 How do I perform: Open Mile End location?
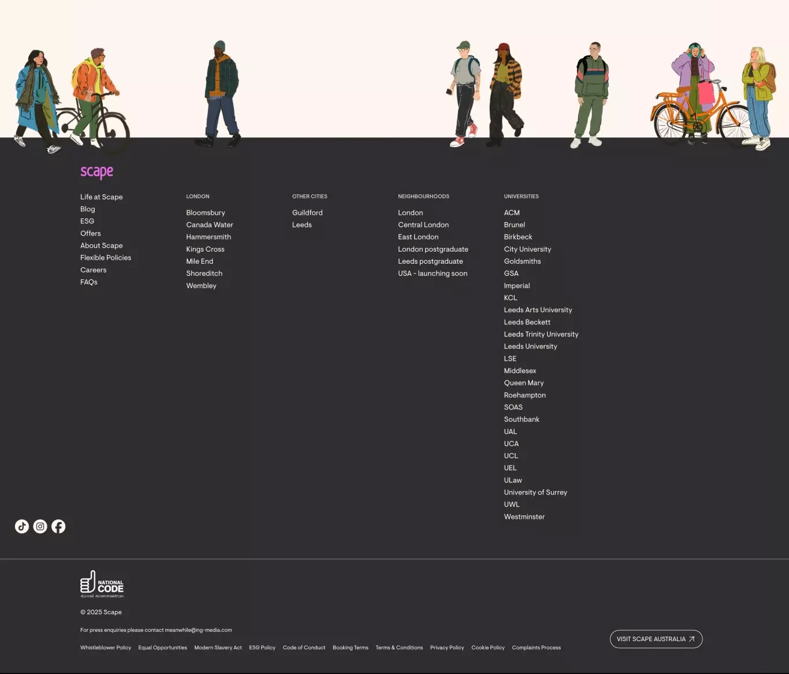click(x=200, y=261)
